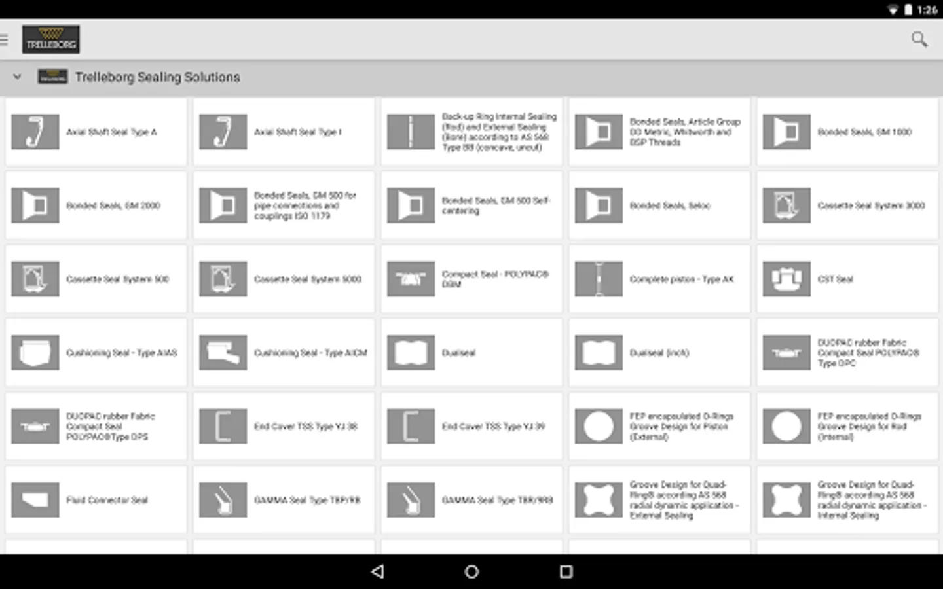Open the hamburger navigation menu
The height and width of the screenshot is (589, 943).
tap(4, 40)
